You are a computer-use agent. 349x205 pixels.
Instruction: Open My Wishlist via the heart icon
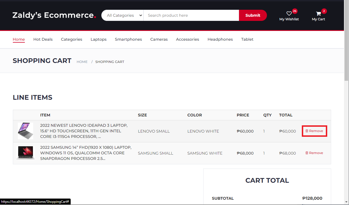[289, 13]
